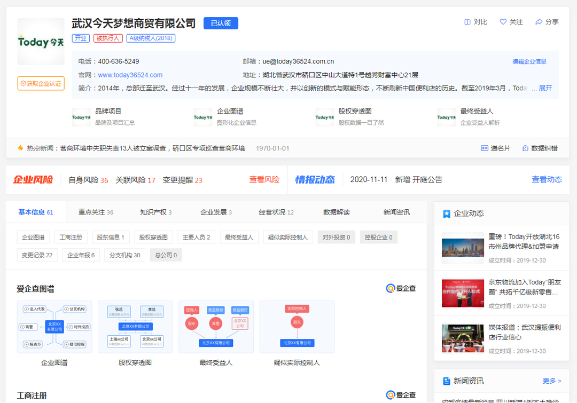Select 变更记录 22 chip

tap(37, 255)
